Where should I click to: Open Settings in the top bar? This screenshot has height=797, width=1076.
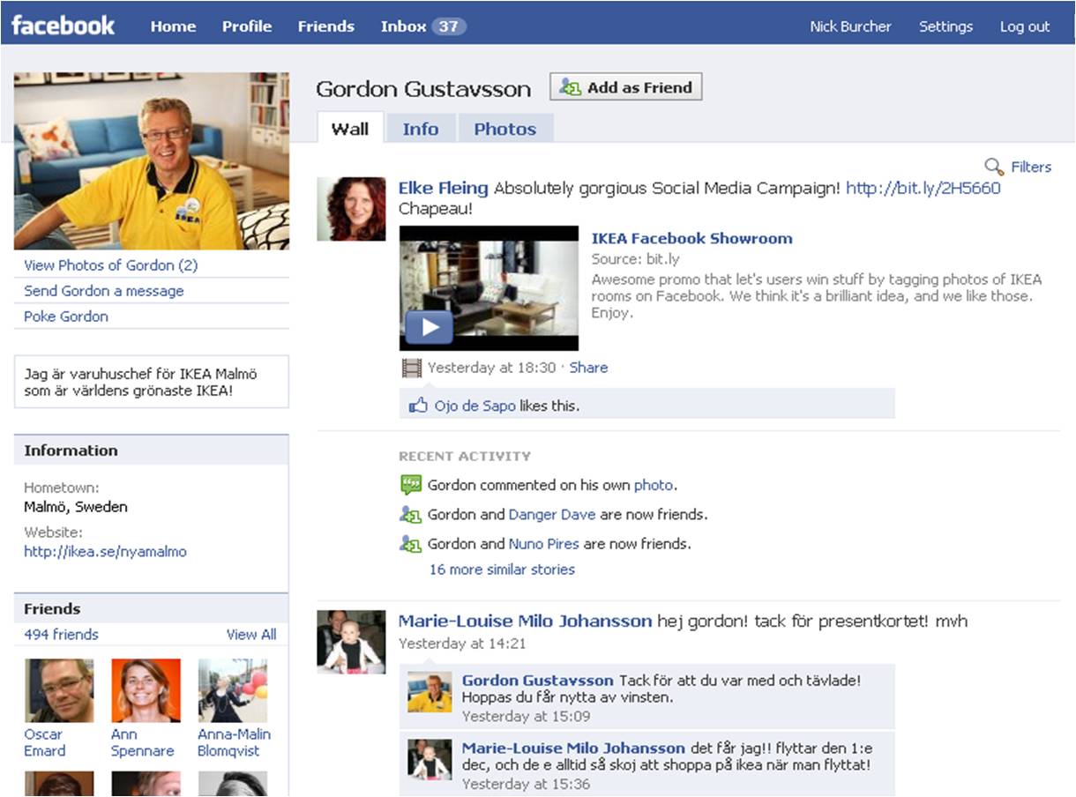[x=945, y=26]
